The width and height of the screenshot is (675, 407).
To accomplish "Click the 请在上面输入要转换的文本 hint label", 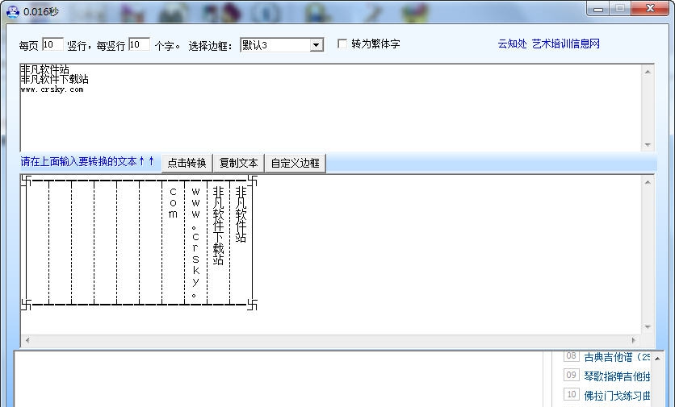I will click(x=87, y=162).
